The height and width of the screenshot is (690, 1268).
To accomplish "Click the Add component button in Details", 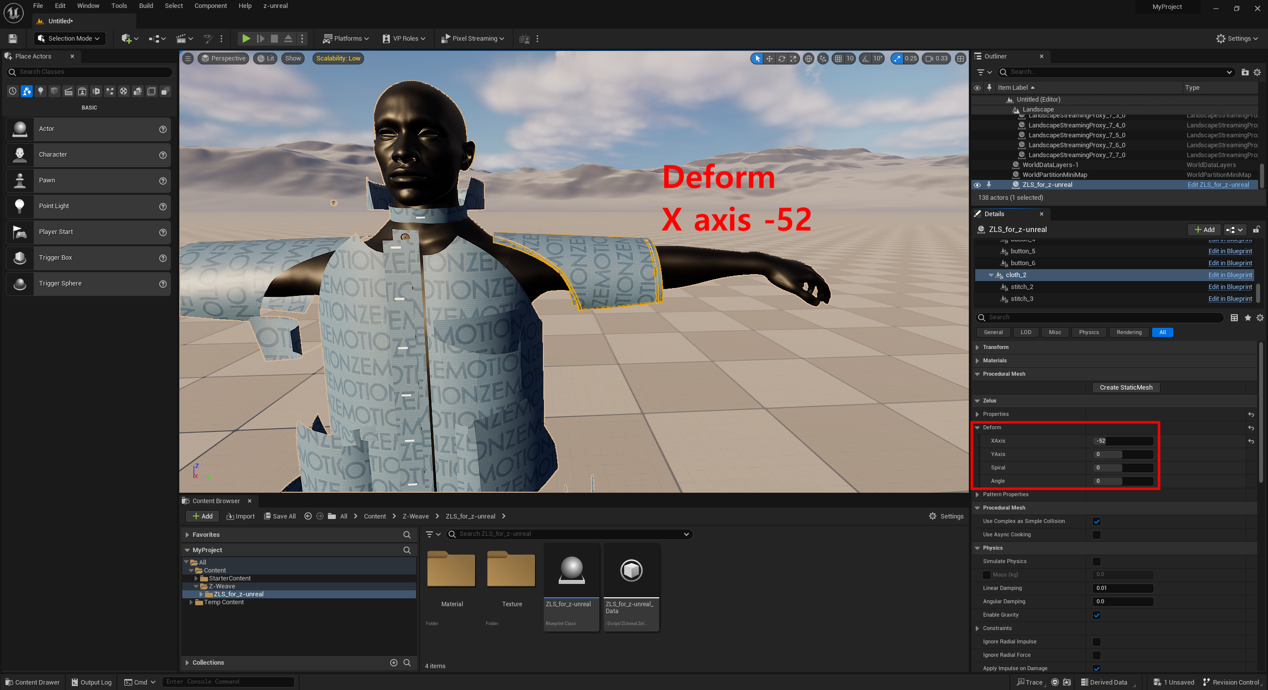I will [1204, 230].
